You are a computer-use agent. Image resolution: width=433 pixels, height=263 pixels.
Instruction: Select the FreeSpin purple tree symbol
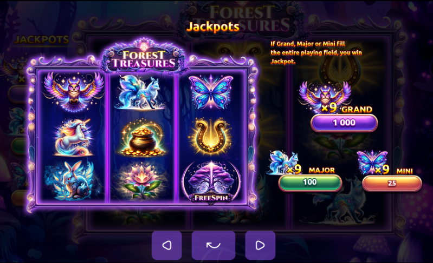pos(211,181)
